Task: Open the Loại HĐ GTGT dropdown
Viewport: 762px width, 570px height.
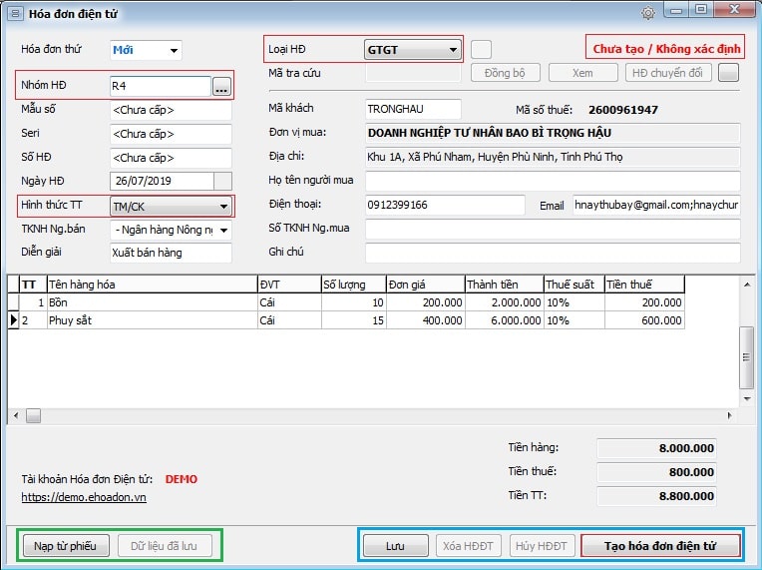Action: [x=453, y=49]
